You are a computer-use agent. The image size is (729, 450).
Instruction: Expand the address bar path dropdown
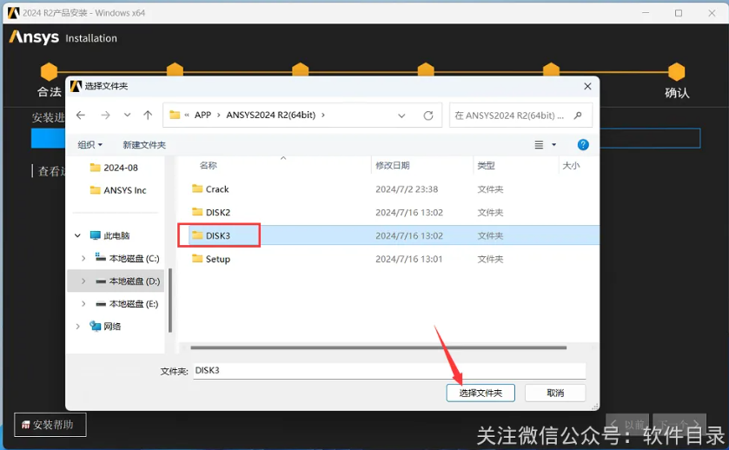click(x=401, y=115)
